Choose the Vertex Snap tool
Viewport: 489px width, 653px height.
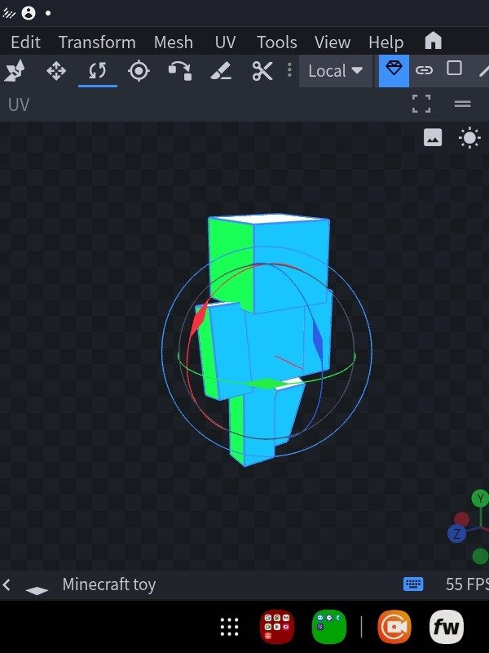[x=179, y=71]
